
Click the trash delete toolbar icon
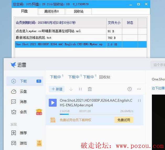[90, 89]
